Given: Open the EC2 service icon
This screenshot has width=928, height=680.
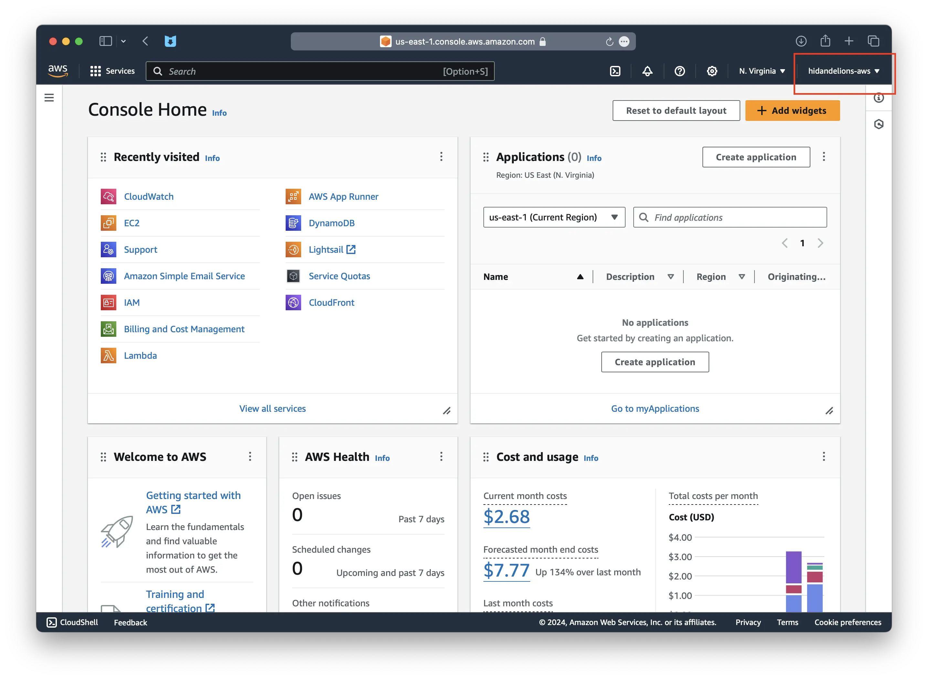Looking at the screenshot, I should pyautogui.click(x=108, y=223).
